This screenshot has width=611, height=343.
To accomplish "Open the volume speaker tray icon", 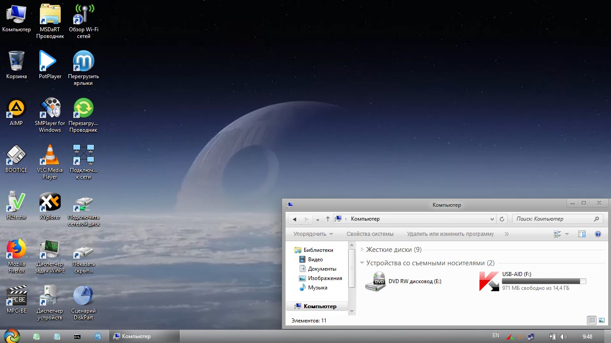I will point(564,336).
